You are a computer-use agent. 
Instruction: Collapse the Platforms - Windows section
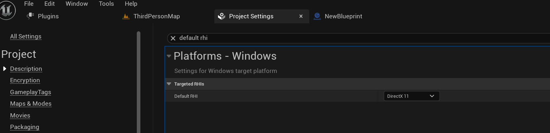point(169,56)
